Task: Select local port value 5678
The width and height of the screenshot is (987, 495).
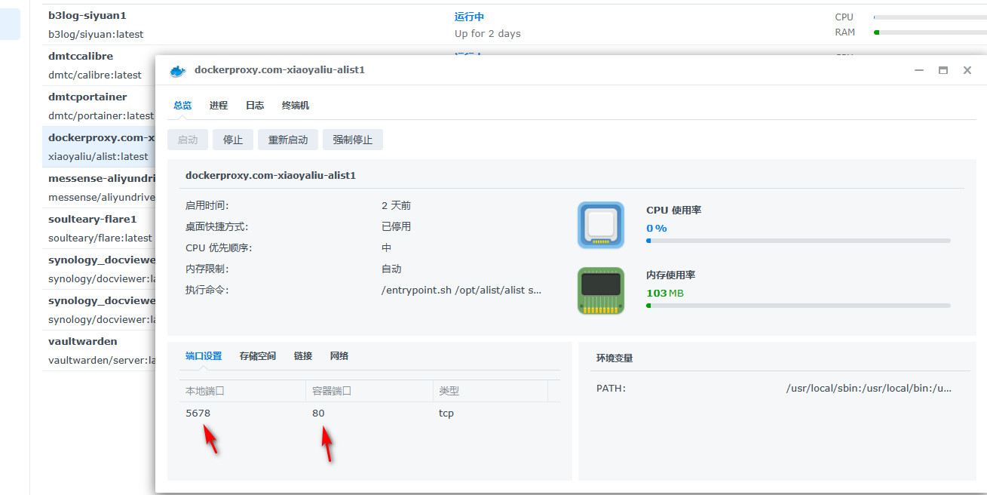Action: (198, 414)
